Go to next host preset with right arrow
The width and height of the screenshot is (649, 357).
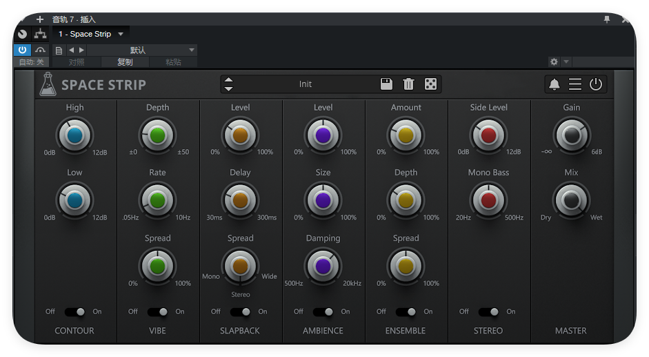pos(81,50)
